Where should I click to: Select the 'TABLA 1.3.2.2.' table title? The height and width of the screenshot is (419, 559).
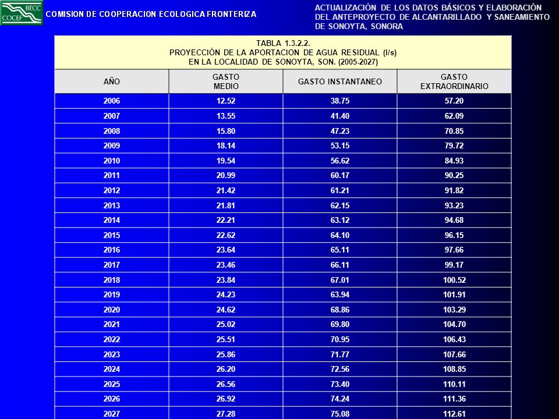coord(283,44)
